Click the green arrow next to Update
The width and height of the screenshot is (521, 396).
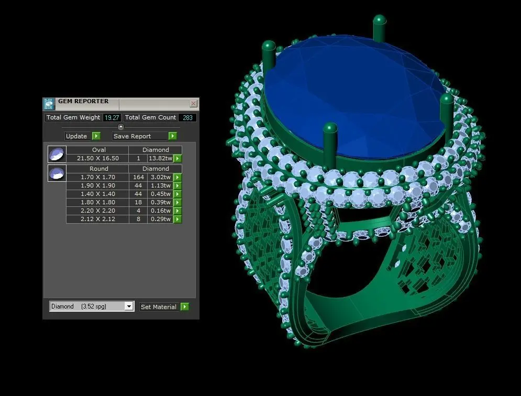coord(96,136)
